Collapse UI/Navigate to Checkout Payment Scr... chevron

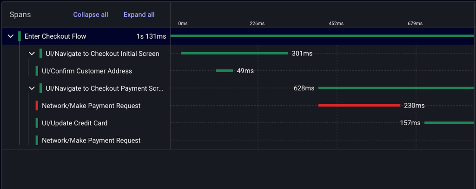point(32,88)
